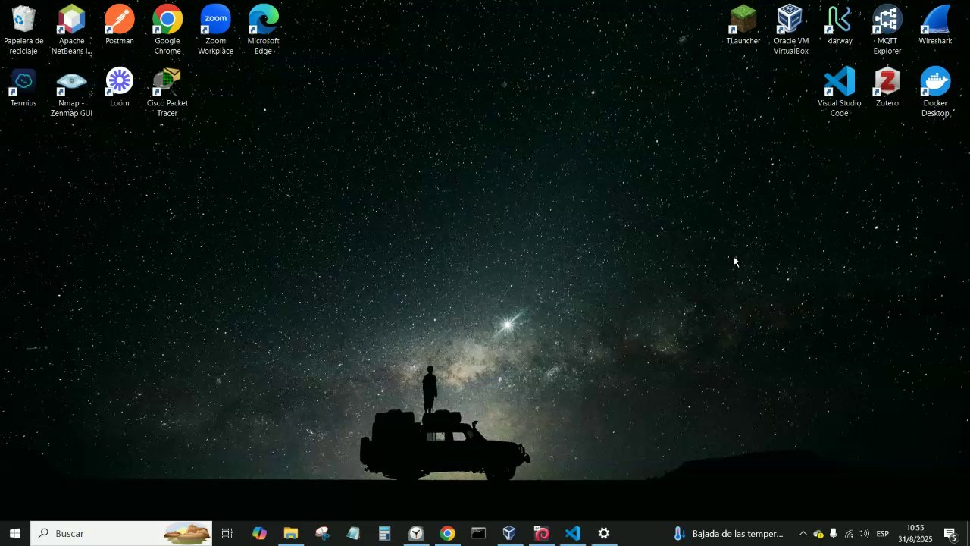Screen dimensions: 970x546
Task: Click the microphone tray icon
Action: tap(834, 533)
